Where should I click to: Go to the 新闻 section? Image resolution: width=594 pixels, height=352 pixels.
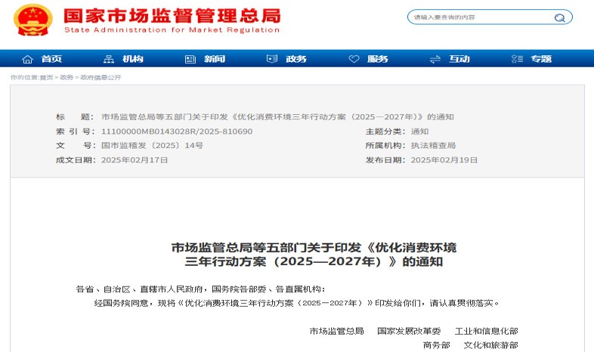(215, 59)
